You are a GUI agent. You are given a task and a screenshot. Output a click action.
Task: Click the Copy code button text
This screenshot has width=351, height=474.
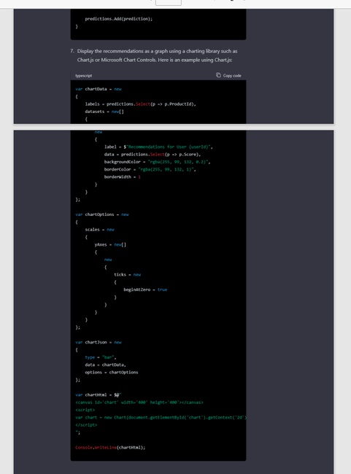tap(232, 76)
